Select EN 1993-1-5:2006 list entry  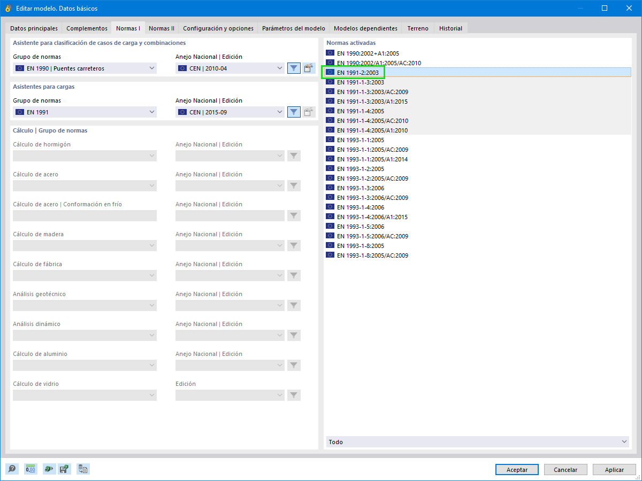pos(478,227)
